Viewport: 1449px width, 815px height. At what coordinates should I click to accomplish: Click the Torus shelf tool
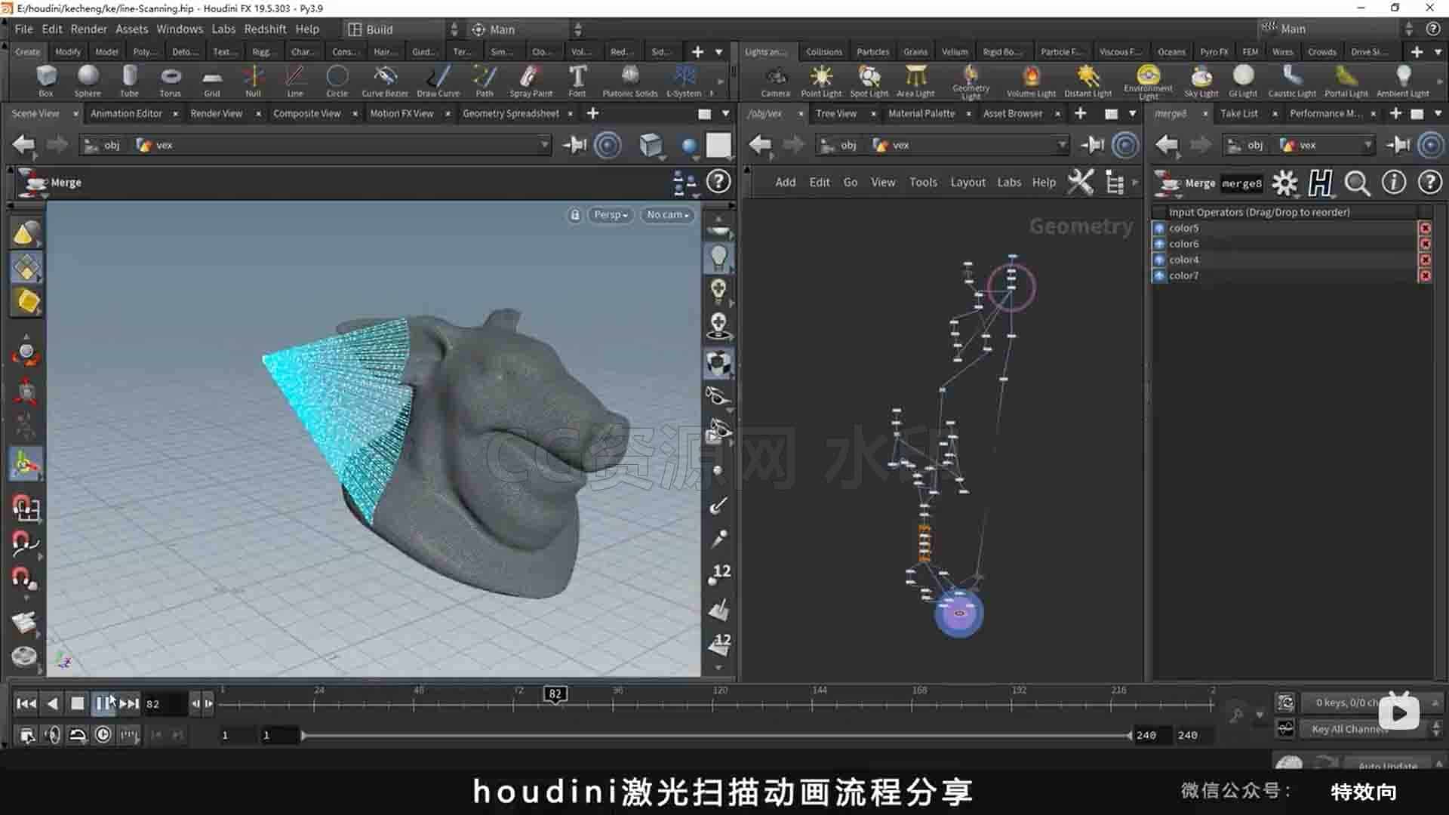point(171,81)
